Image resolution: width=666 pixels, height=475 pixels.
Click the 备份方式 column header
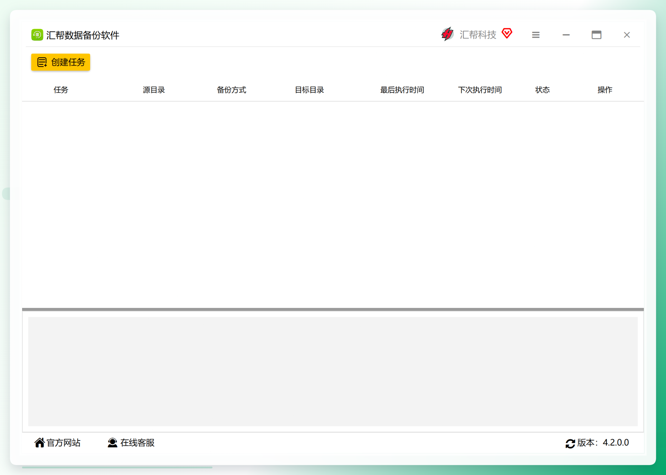click(231, 90)
